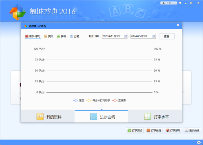Maximize the 金山打字通 window
Image resolution: width=203 pixels, height=145 pixels.
191,3
